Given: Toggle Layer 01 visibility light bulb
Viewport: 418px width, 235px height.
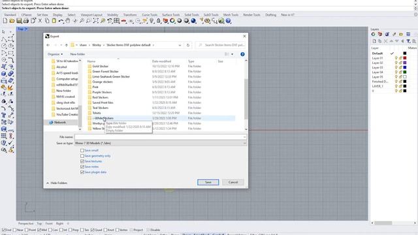Looking at the screenshot, I should pyautogui.click(x=396, y=58).
